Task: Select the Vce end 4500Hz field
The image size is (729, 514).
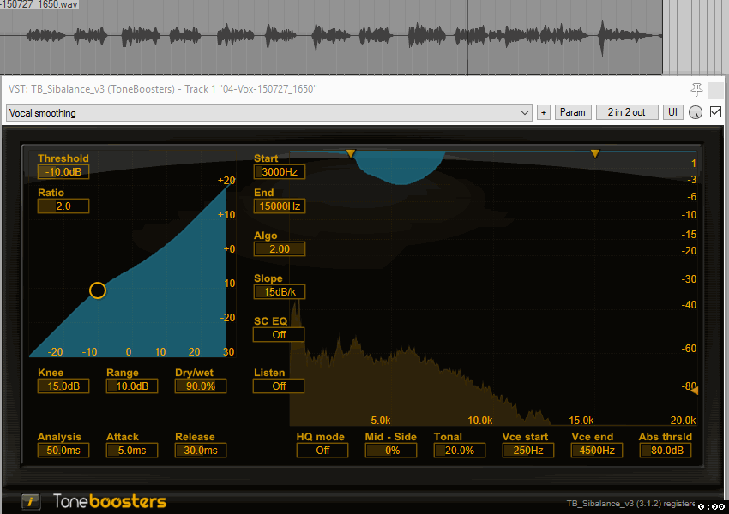Action: point(597,451)
